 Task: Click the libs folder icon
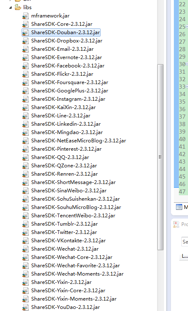(18, 7)
